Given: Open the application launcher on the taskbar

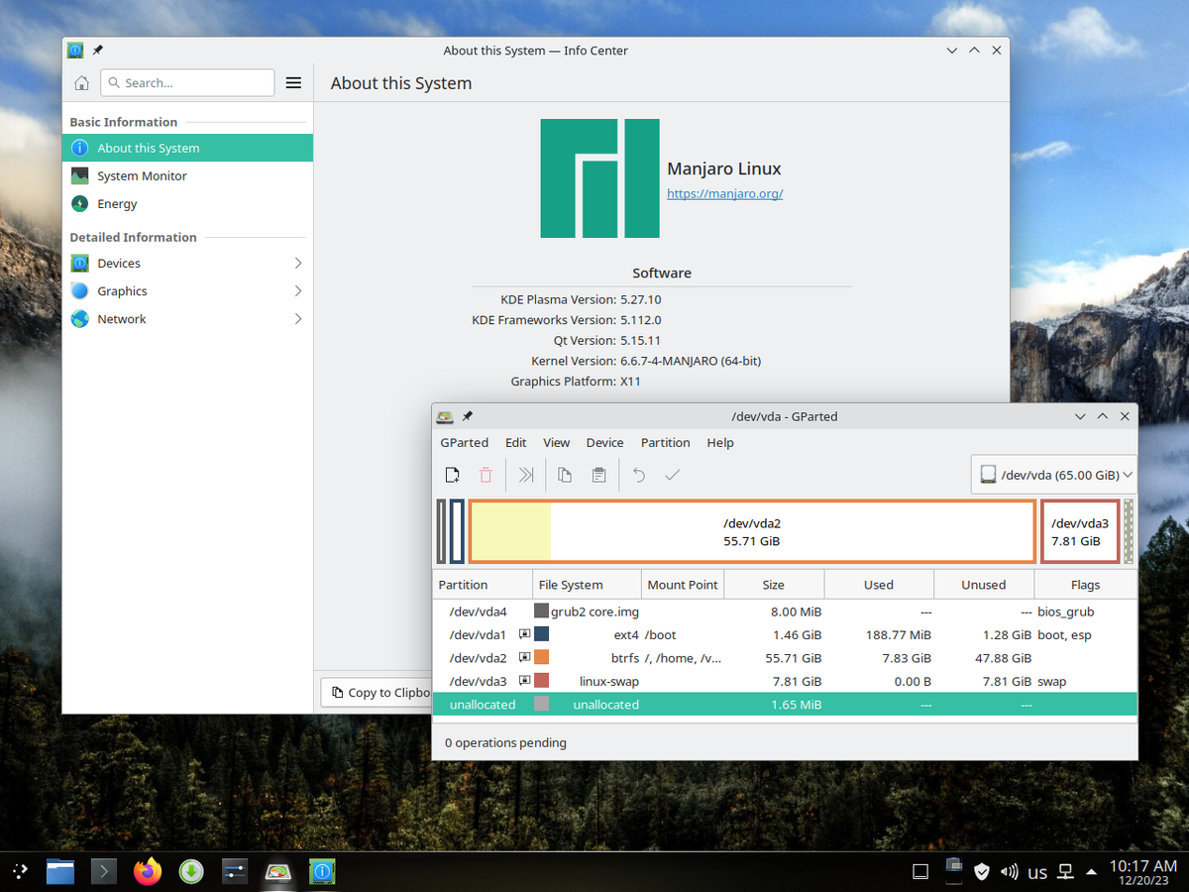Looking at the screenshot, I should pos(21,871).
